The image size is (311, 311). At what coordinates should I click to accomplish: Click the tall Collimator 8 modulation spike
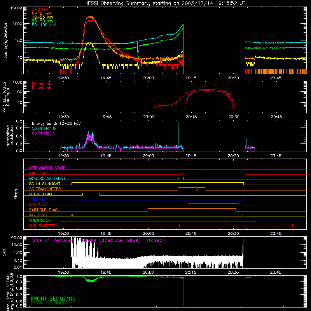click(x=178, y=134)
